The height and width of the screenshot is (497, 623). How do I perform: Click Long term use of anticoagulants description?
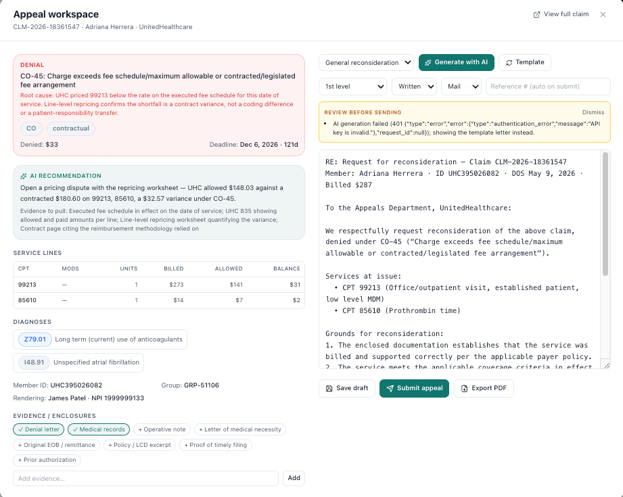pos(119,339)
